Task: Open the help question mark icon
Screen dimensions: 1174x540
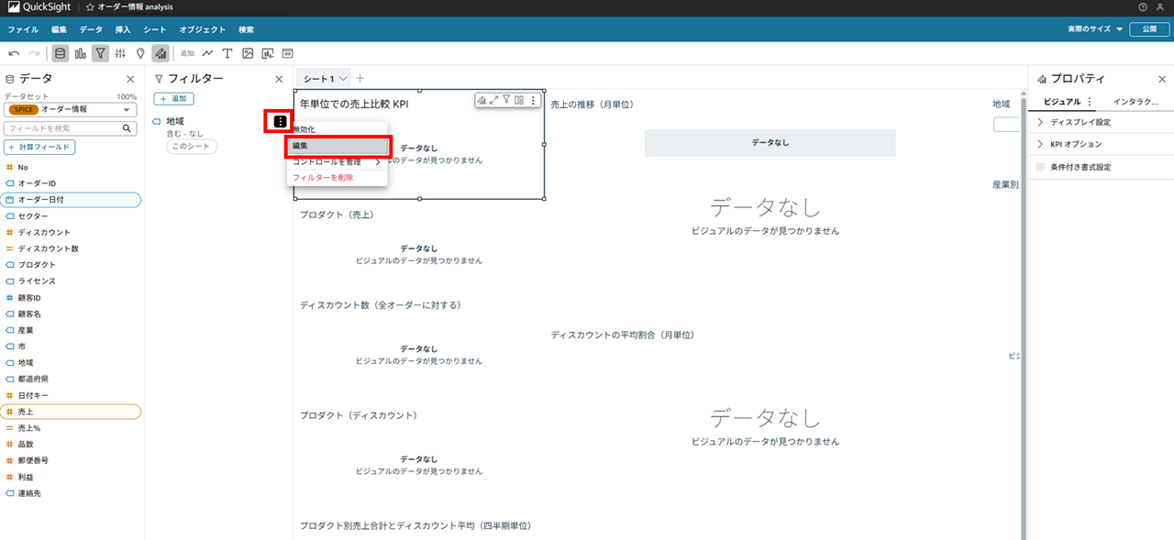Action: pos(1143,6)
